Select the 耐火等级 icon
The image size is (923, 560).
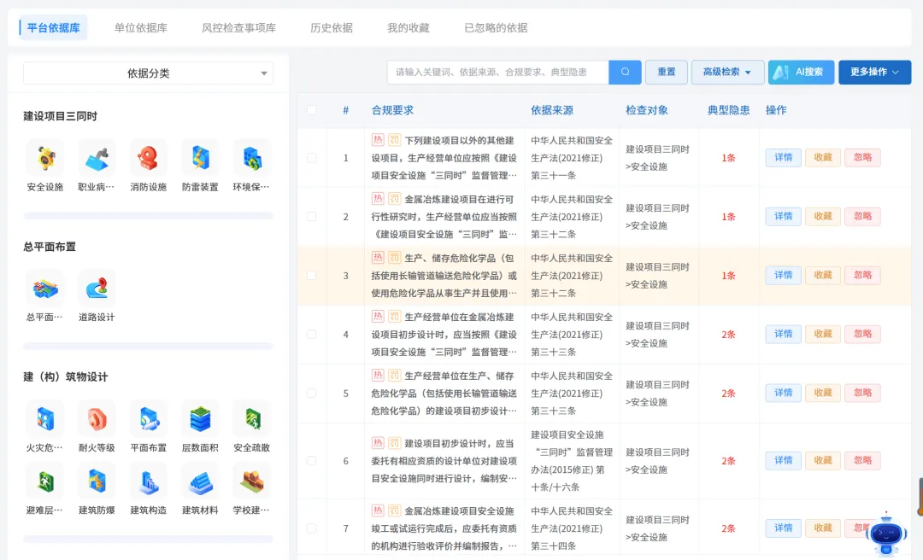click(97, 419)
